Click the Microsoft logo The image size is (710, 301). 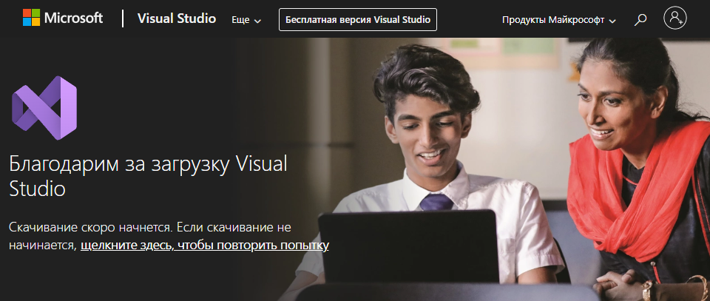pyautogui.click(x=63, y=18)
